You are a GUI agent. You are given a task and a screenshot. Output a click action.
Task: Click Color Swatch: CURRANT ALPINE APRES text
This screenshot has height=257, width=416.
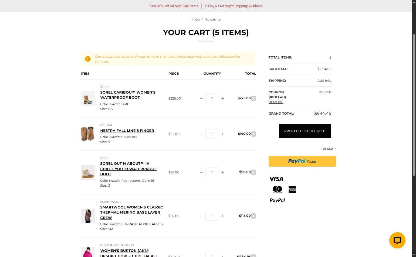click(x=131, y=224)
